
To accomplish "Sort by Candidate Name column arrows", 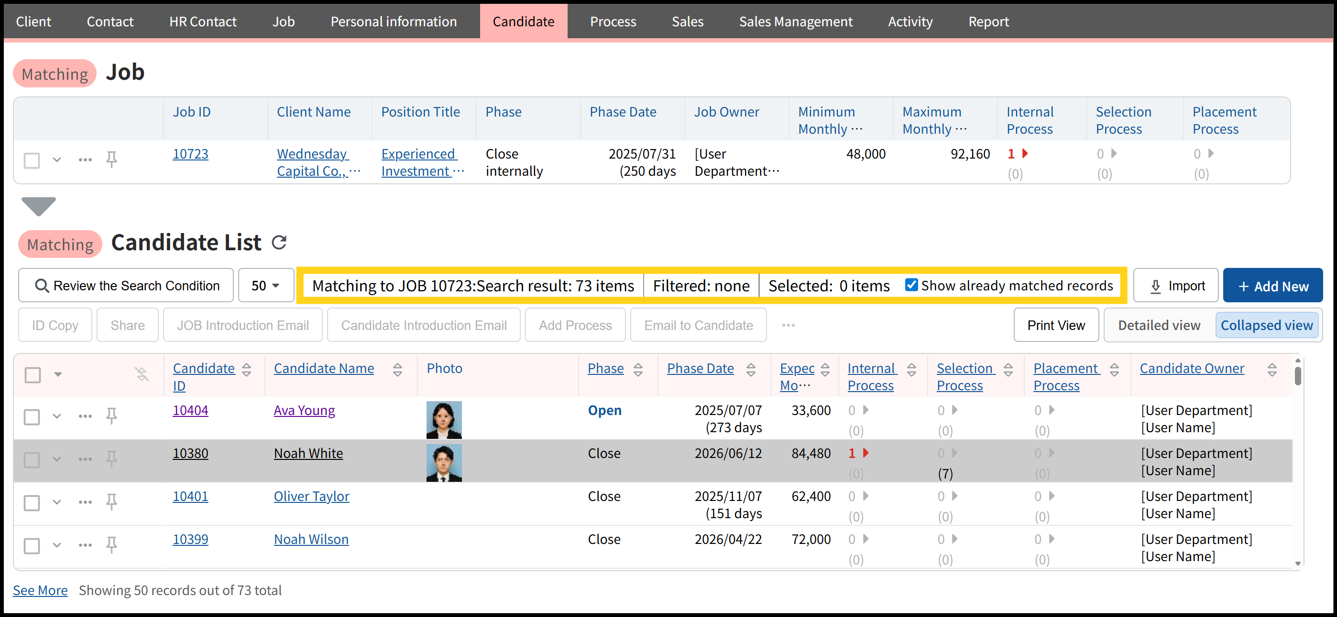I will point(397,369).
